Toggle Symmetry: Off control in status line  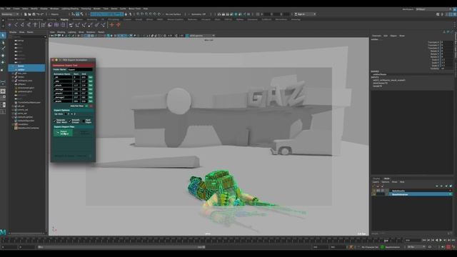199,14
